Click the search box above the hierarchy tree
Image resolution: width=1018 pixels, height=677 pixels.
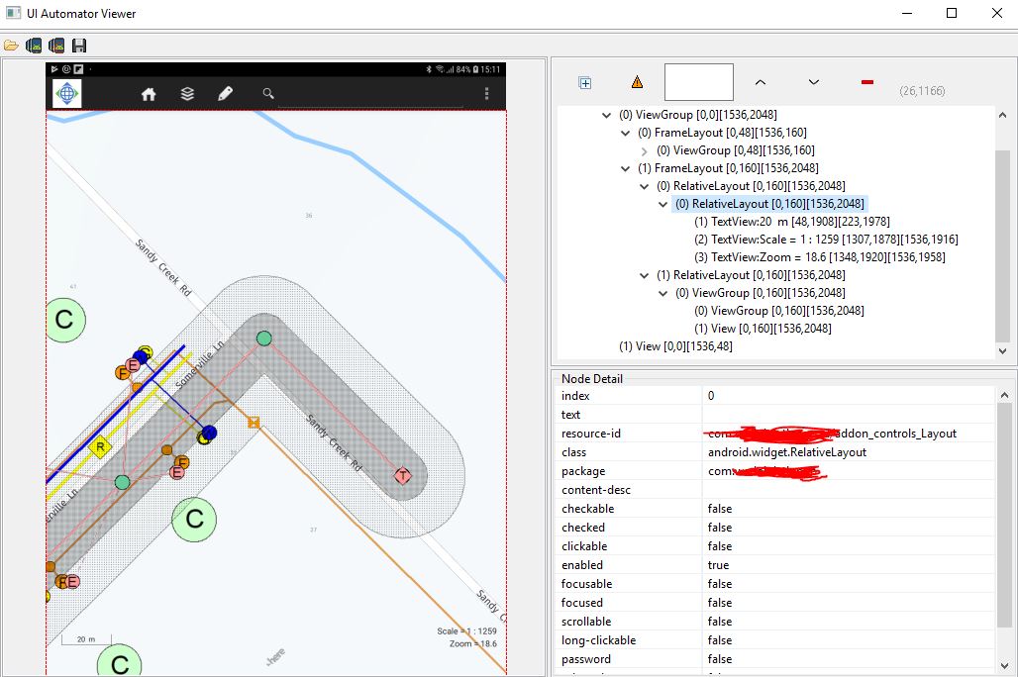[698, 82]
